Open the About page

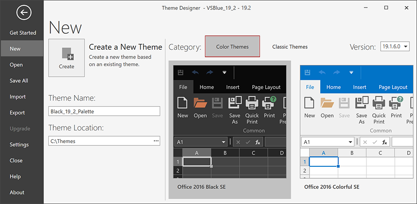click(x=22, y=192)
